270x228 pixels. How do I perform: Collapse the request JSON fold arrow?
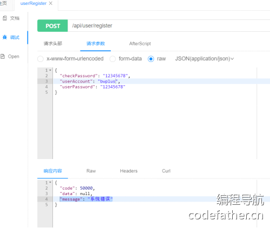[x=50, y=70]
